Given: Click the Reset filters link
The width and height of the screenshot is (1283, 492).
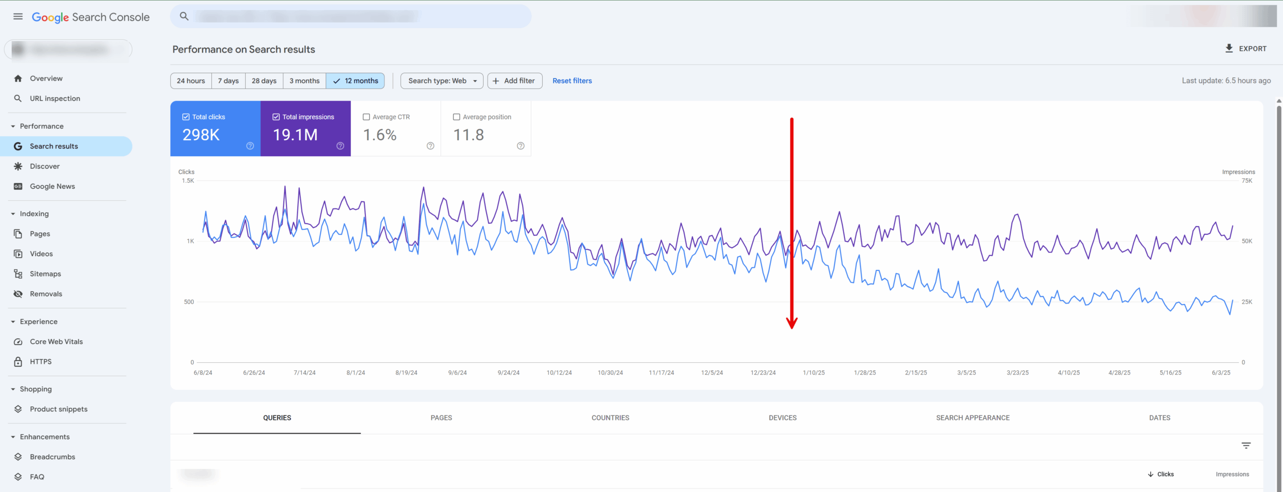Looking at the screenshot, I should tap(572, 81).
